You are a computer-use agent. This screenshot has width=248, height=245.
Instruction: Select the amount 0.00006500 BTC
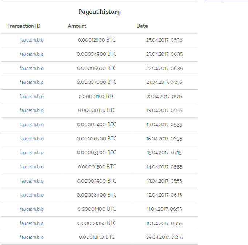coord(97,68)
